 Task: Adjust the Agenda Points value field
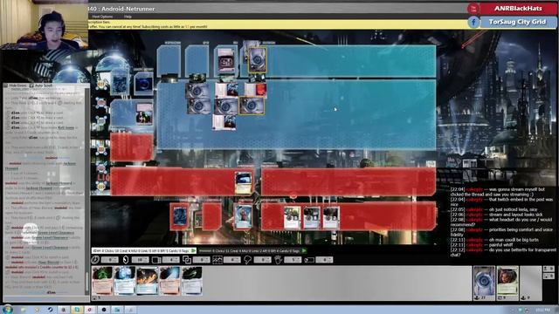pyautogui.click(x=232, y=260)
